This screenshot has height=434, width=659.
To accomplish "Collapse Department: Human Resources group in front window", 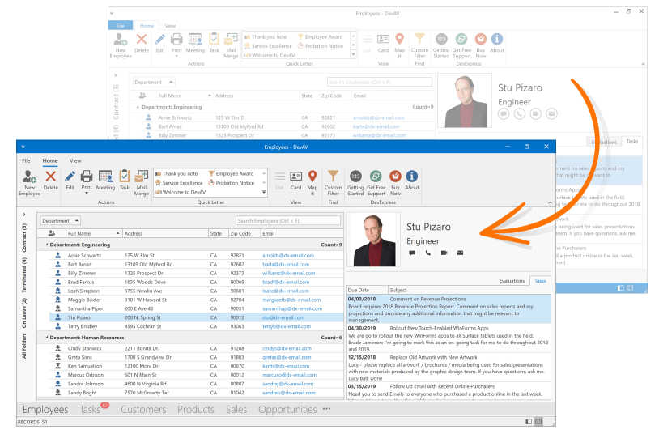I will click(47, 338).
